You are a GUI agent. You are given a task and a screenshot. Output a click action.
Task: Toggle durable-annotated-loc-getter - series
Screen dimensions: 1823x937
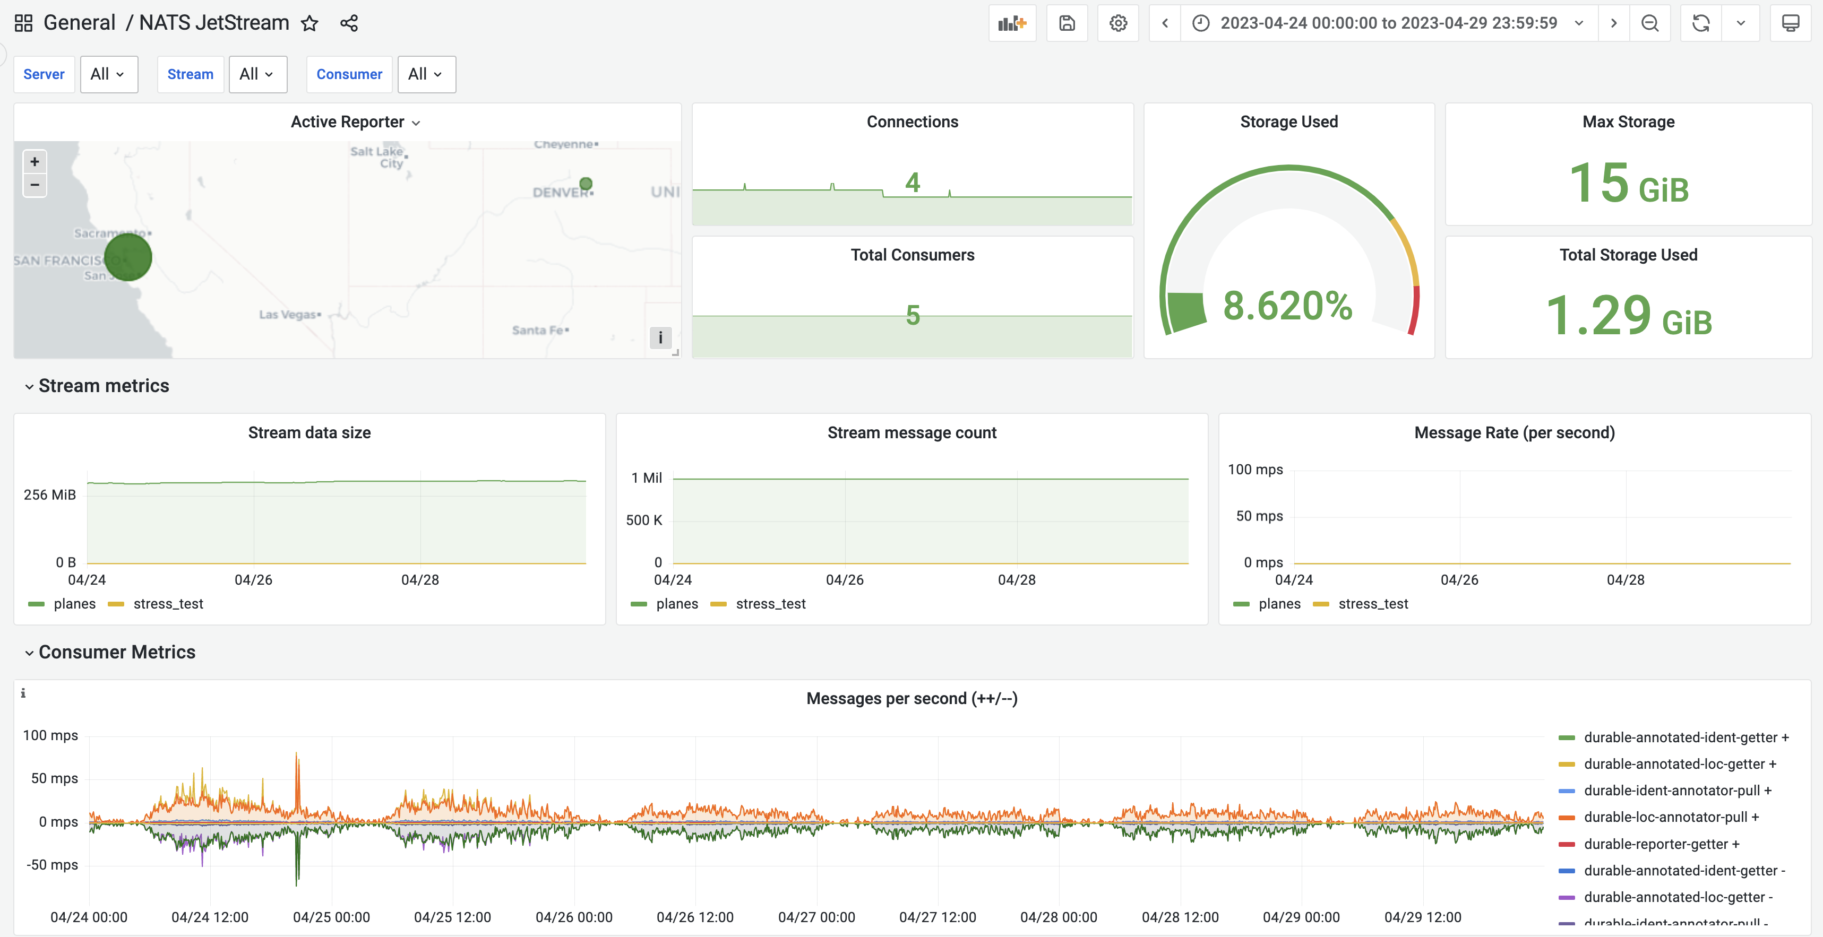(1678, 897)
